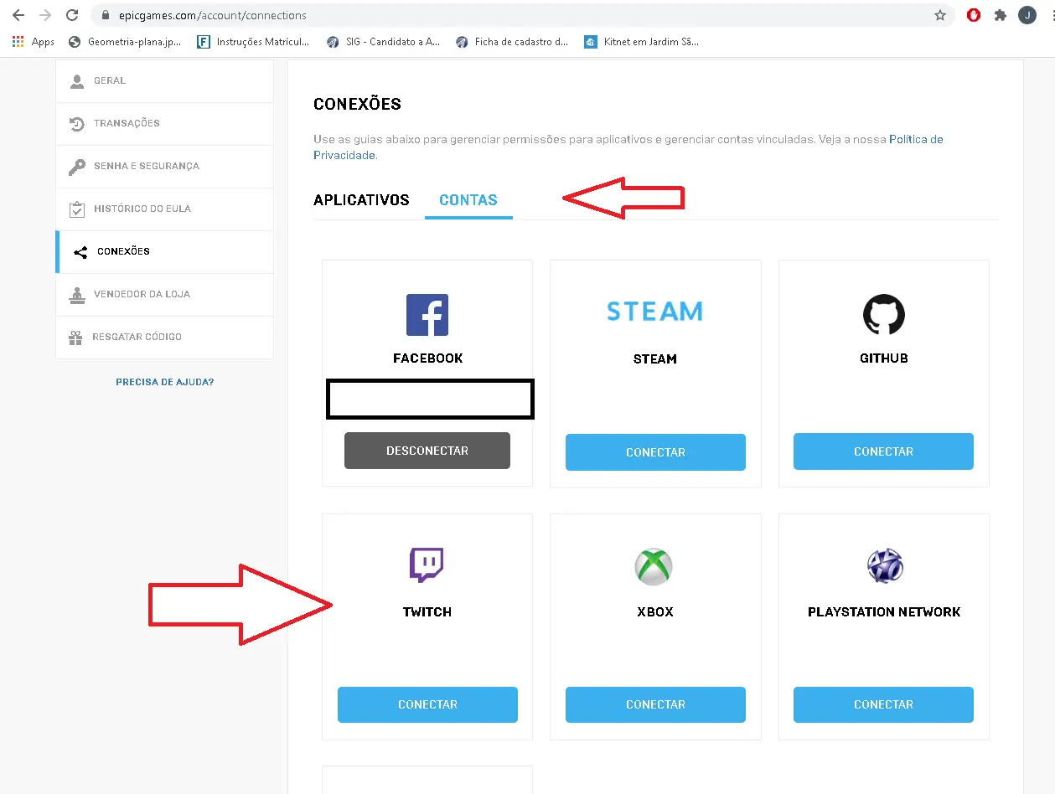Click Desconectar for Facebook
Screen dimensions: 1055x794
[x=427, y=451]
